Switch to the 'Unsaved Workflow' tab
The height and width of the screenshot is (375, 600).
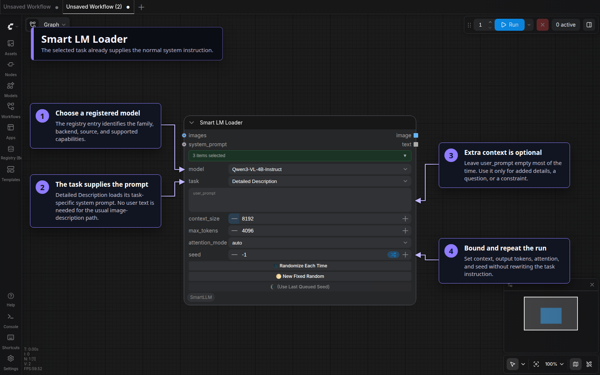27,7
